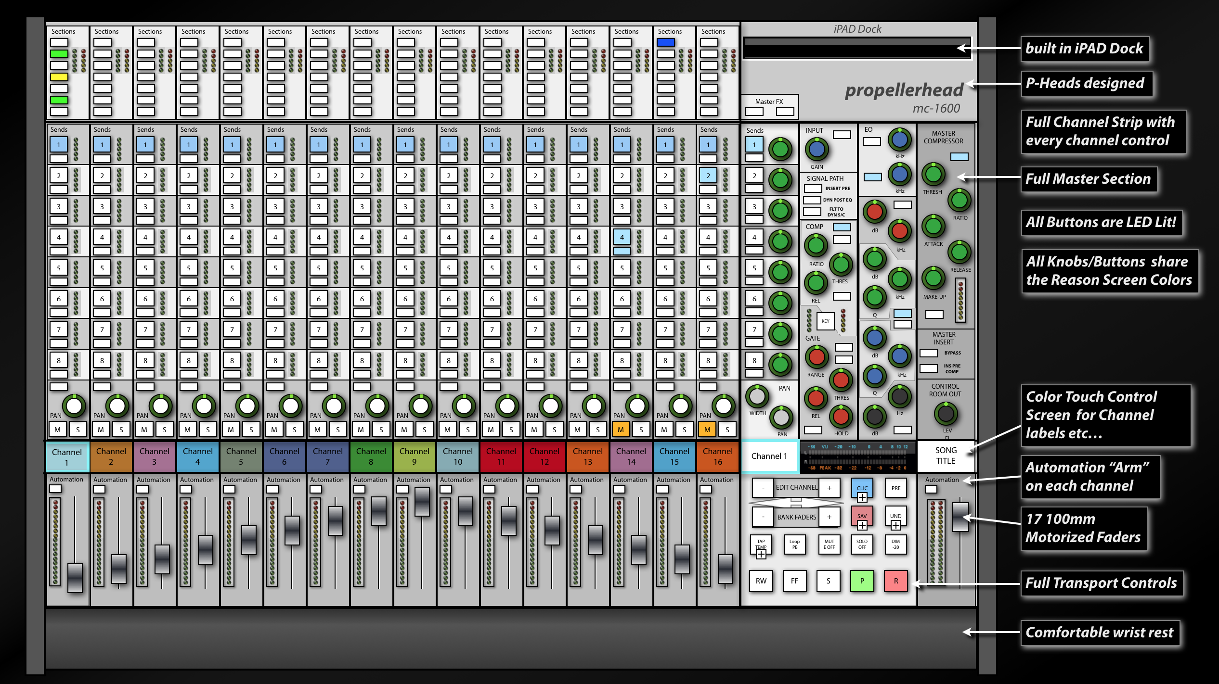
Task: Click the plus button next to BANK FADERS
Action: click(830, 517)
